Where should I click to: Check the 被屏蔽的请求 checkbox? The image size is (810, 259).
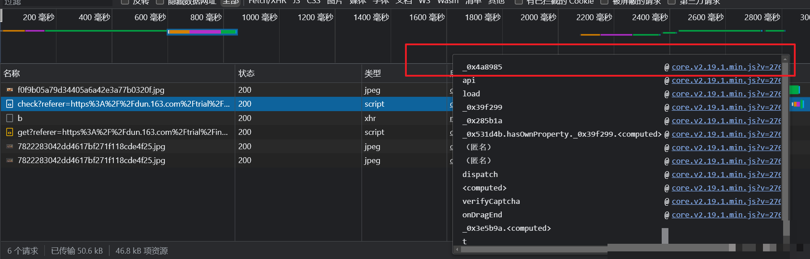pos(604,2)
